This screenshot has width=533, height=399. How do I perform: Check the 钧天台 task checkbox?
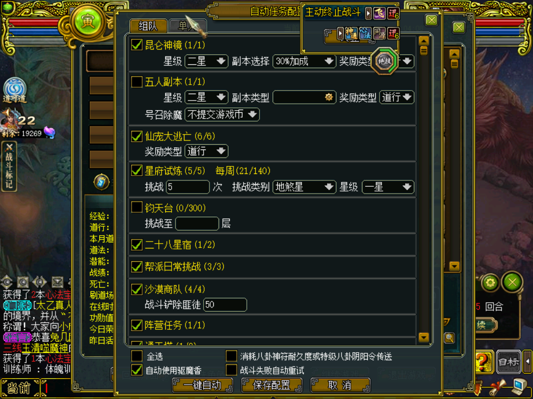[x=136, y=207]
